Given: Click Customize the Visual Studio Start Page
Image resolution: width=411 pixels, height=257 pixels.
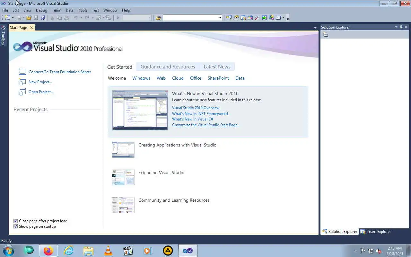Looking at the screenshot, I should (205, 125).
